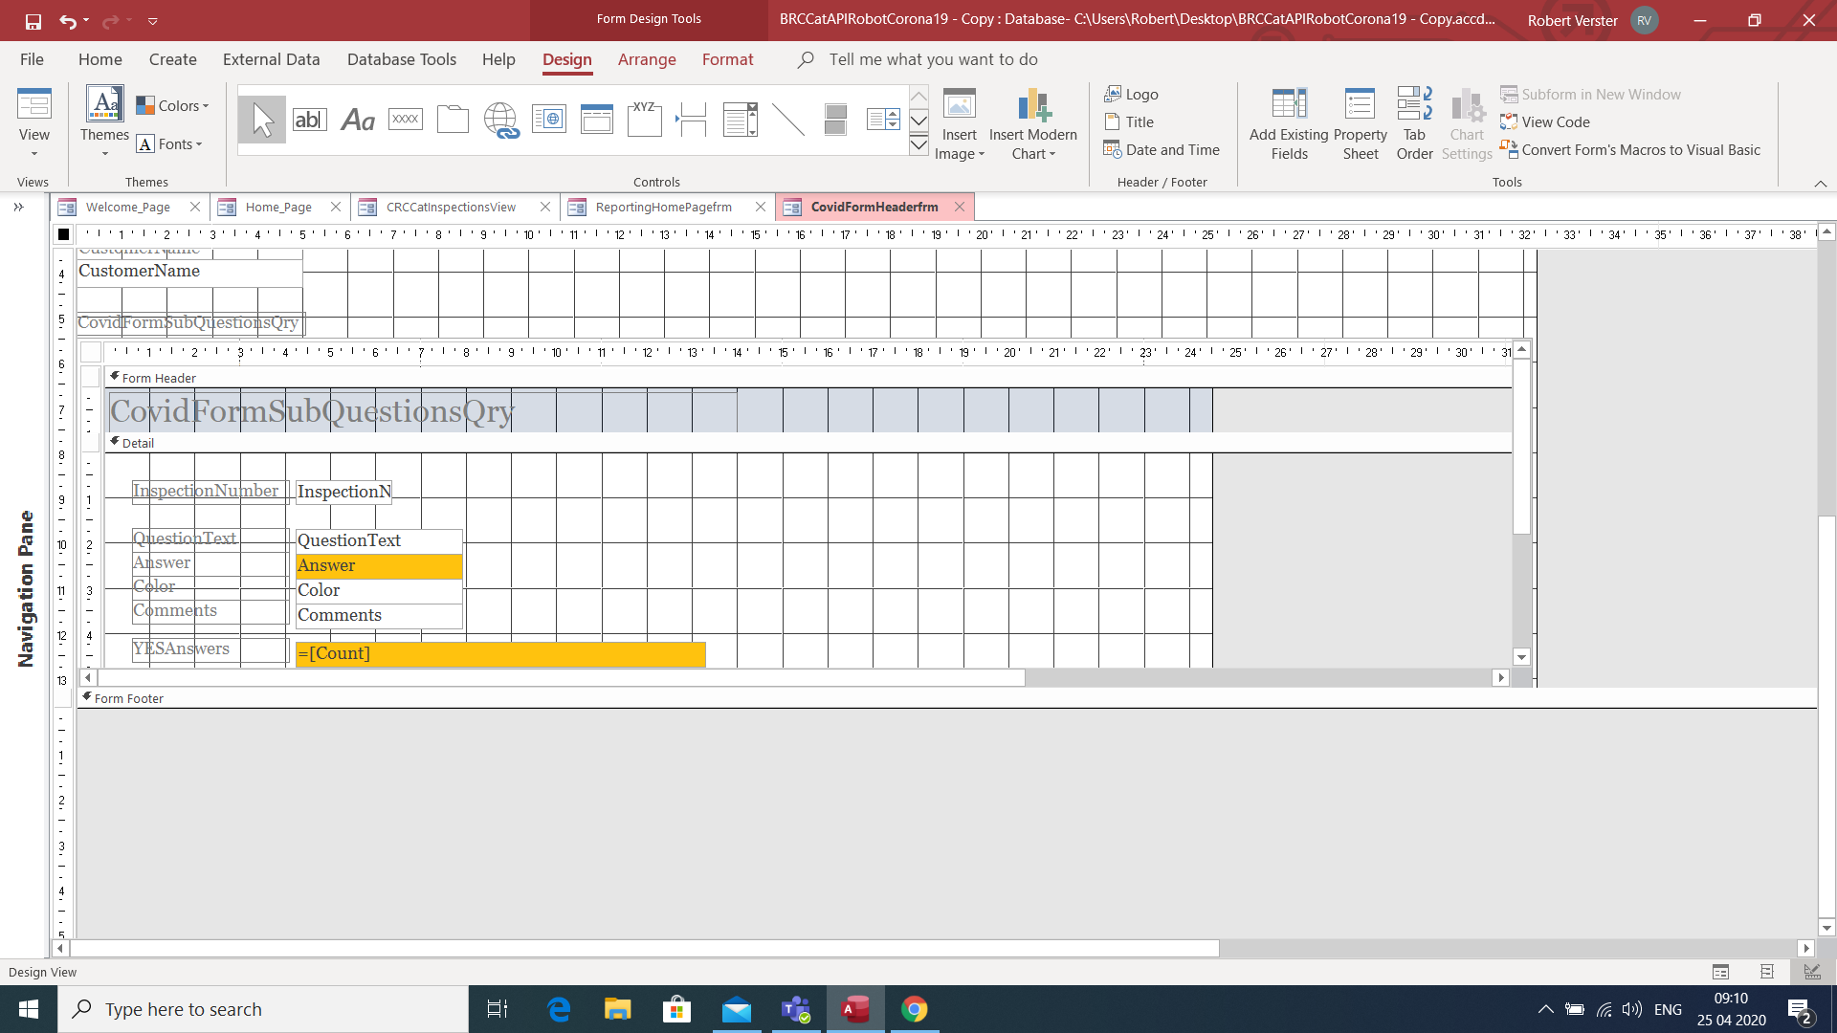The image size is (1837, 1033).
Task: Toggle the Select objects pointer tool
Action: point(262,120)
